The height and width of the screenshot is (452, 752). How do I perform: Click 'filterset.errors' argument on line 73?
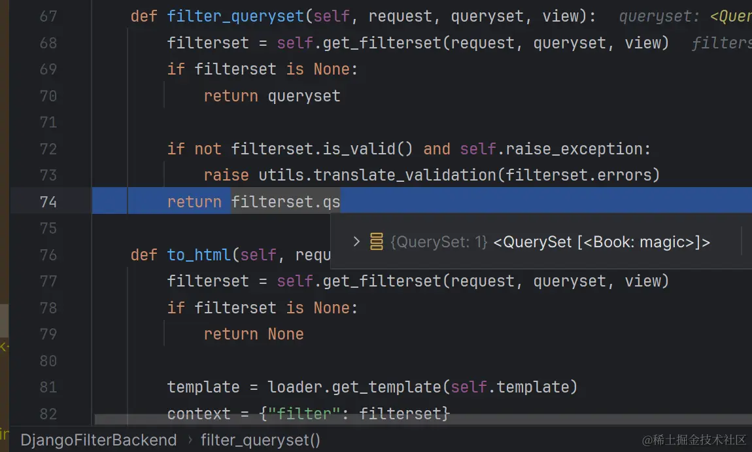coord(577,175)
